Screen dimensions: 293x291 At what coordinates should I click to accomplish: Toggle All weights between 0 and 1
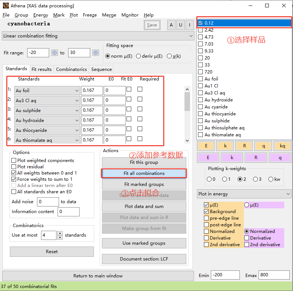click(14, 173)
